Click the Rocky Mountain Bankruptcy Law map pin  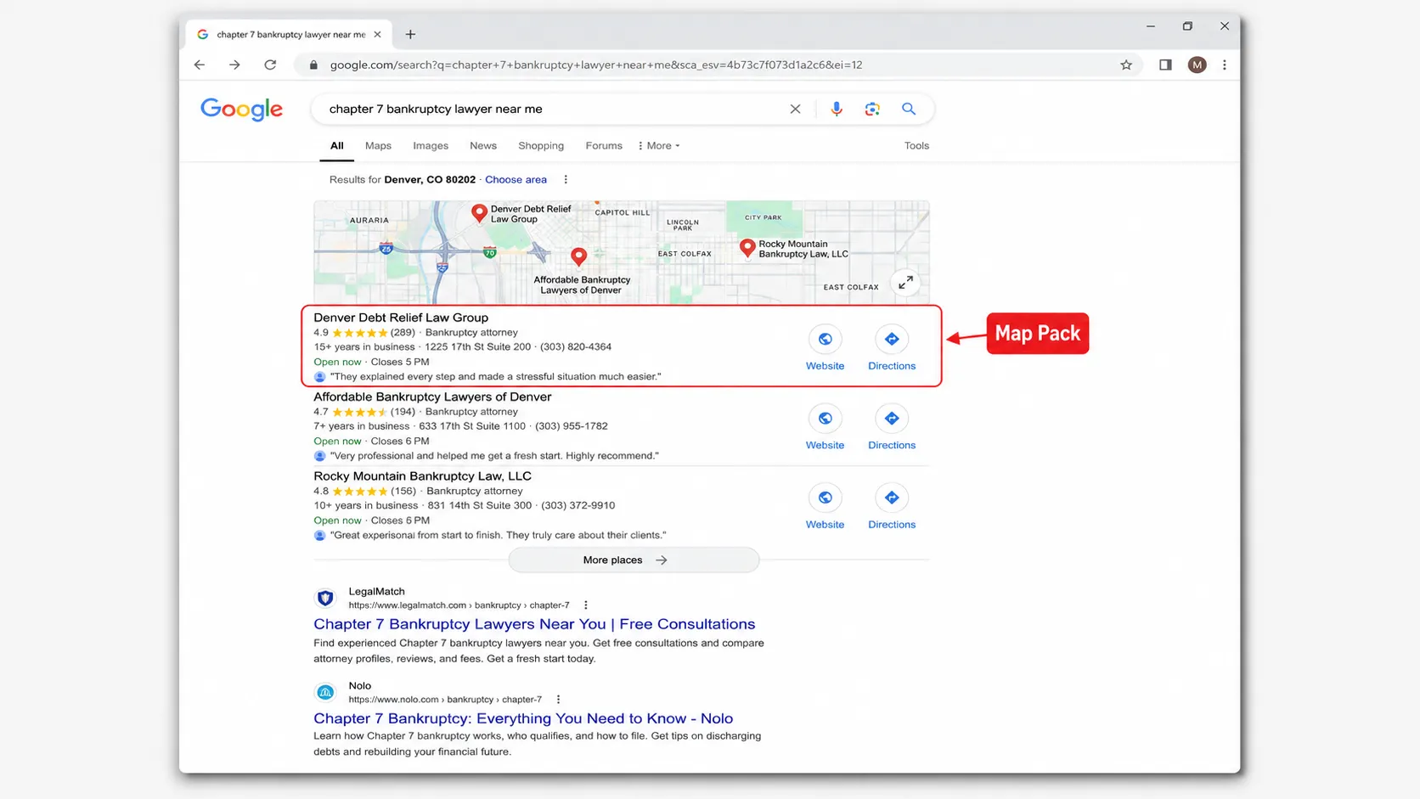747,248
